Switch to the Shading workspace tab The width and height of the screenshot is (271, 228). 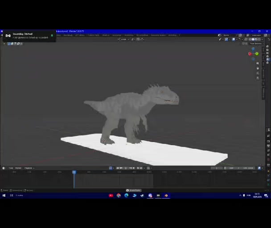(x=106, y=35)
